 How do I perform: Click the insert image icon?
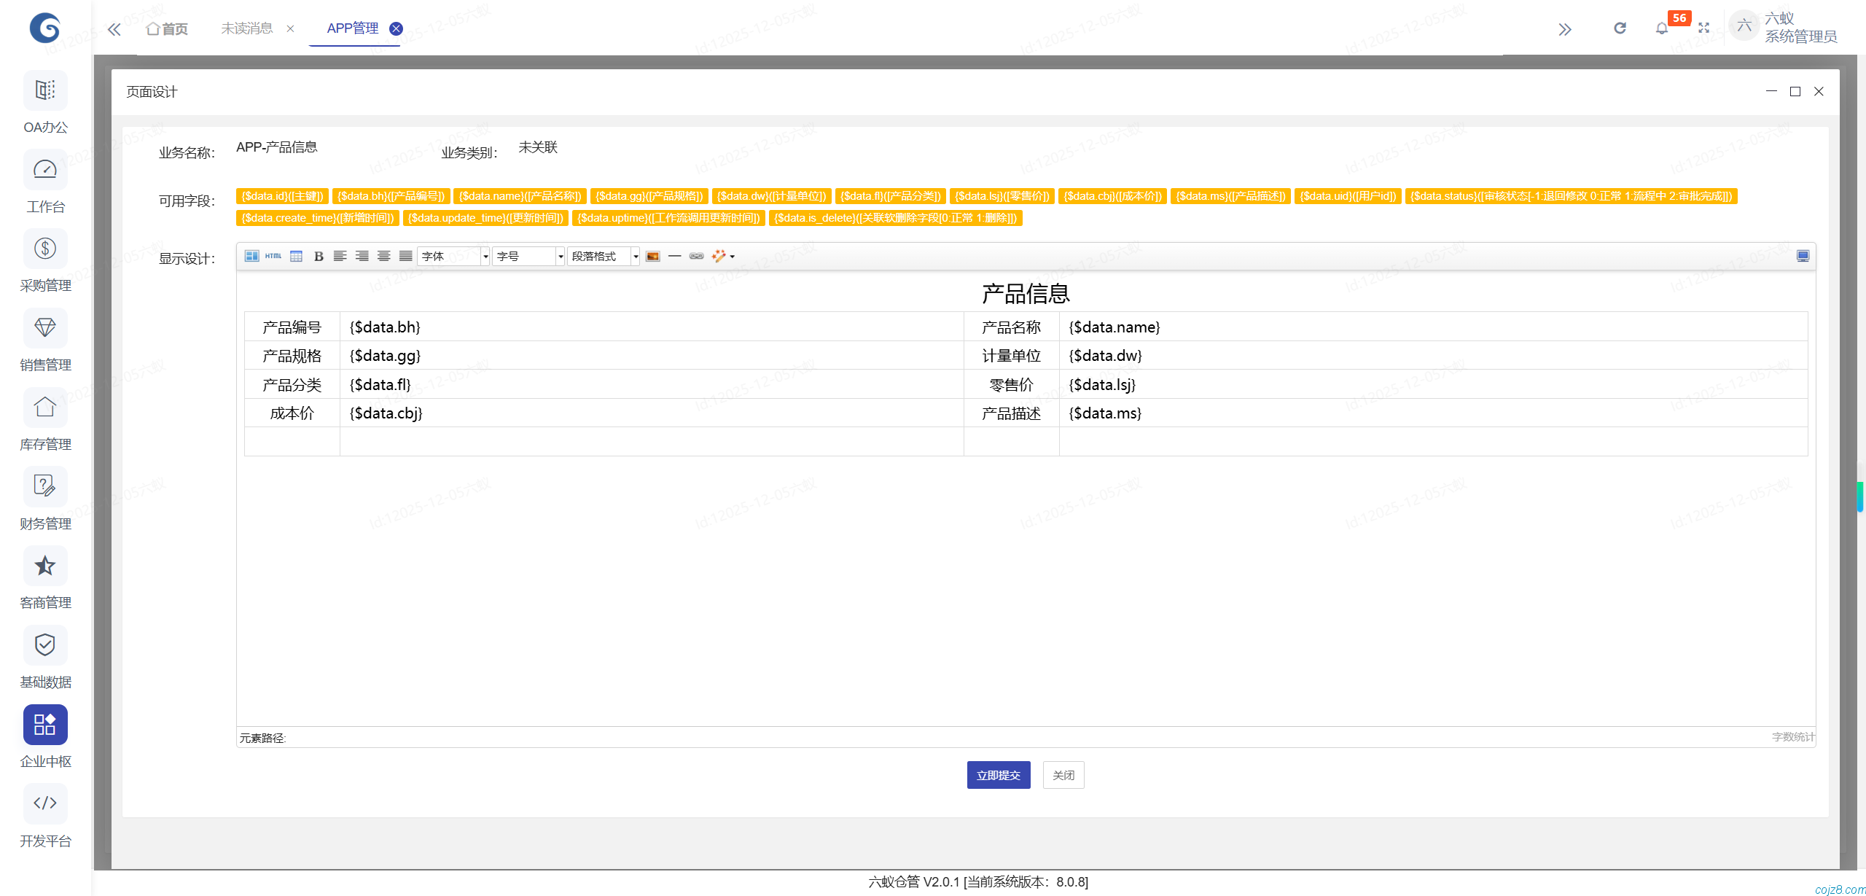click(x=652, y=256)
